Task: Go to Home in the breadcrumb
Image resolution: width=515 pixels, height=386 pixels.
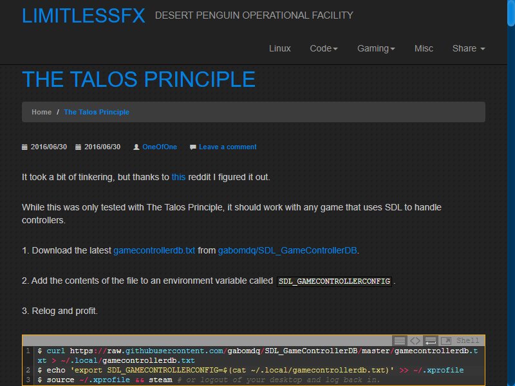Action: [x=41, y=112]
